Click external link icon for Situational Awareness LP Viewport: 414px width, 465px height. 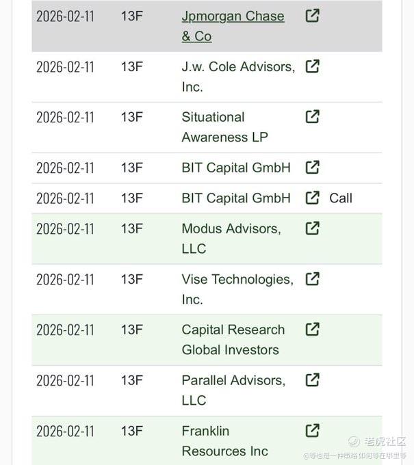(312, 117)
